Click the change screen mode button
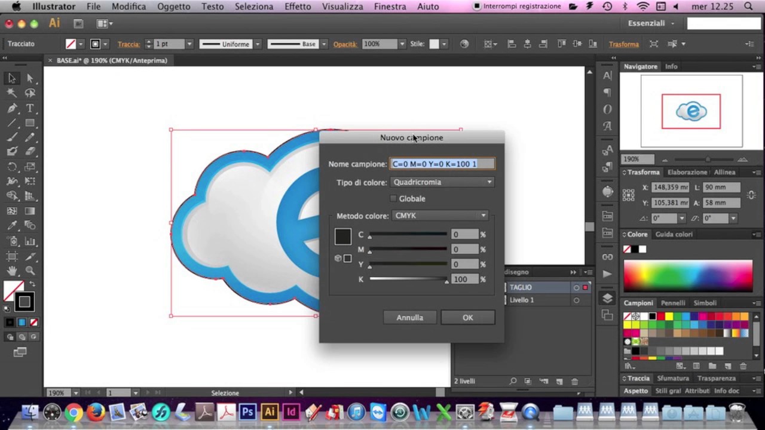Screen dimensions: 765x430 [x=20, y=352]
